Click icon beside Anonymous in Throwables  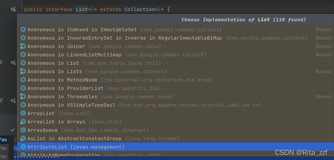pos(23,97)
